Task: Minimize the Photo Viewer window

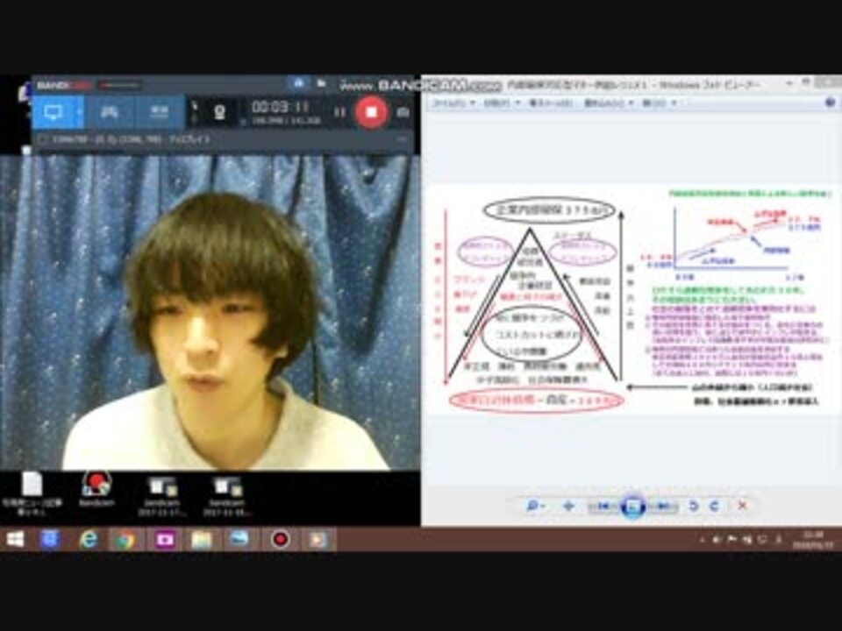Action: pos(788,83)
